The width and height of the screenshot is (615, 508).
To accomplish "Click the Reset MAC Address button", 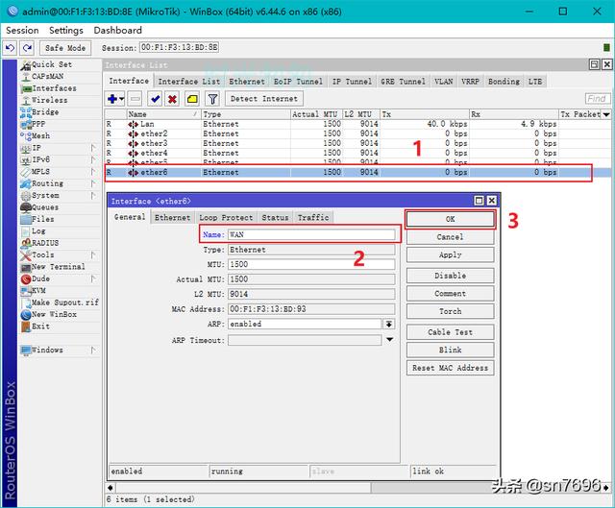I will point(451,368).
